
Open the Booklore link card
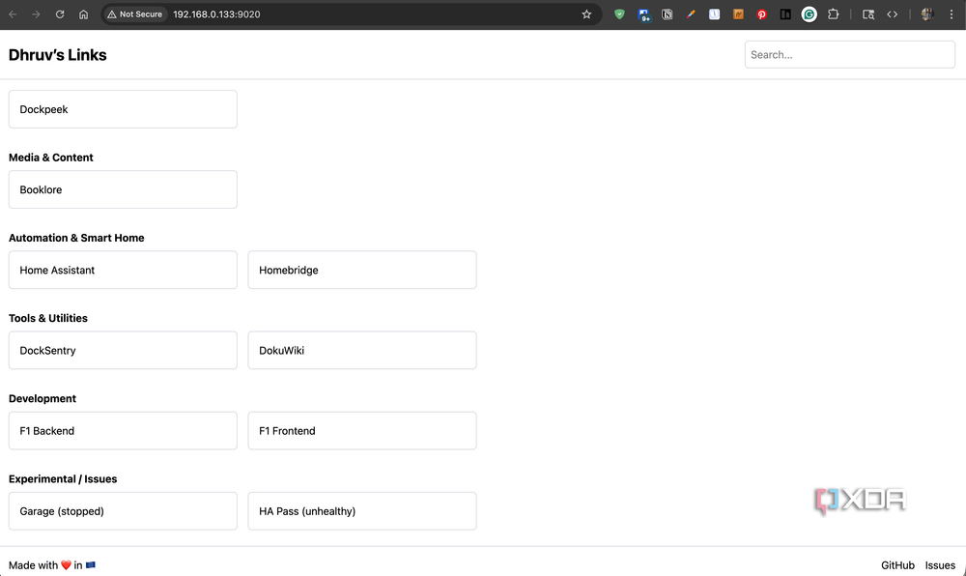[123, 189]
